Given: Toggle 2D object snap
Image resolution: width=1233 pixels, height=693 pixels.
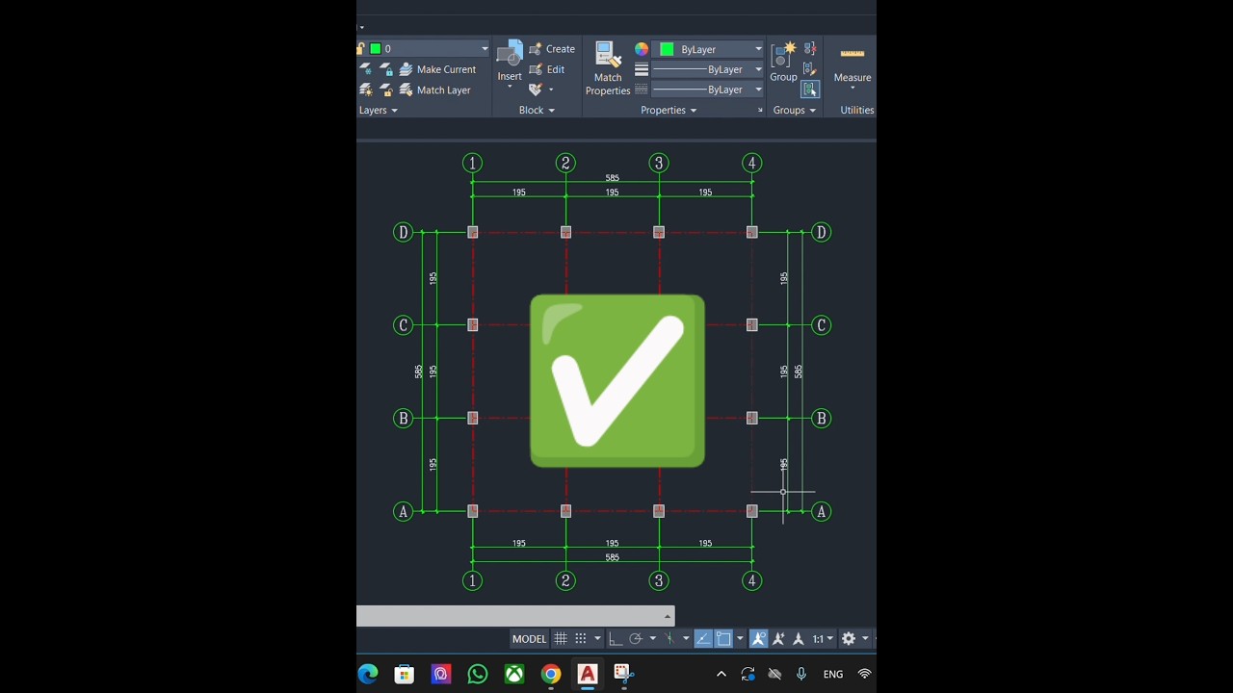Looking at the screenshot, I should tap(723, 638).
